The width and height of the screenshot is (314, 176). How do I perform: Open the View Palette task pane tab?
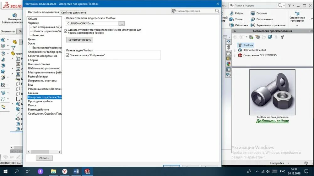pos(229,58)
